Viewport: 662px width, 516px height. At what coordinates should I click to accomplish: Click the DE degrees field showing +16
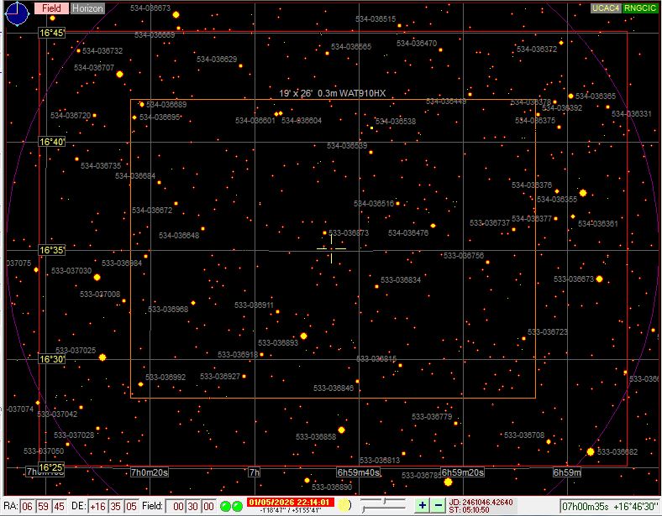pos(99,506)
